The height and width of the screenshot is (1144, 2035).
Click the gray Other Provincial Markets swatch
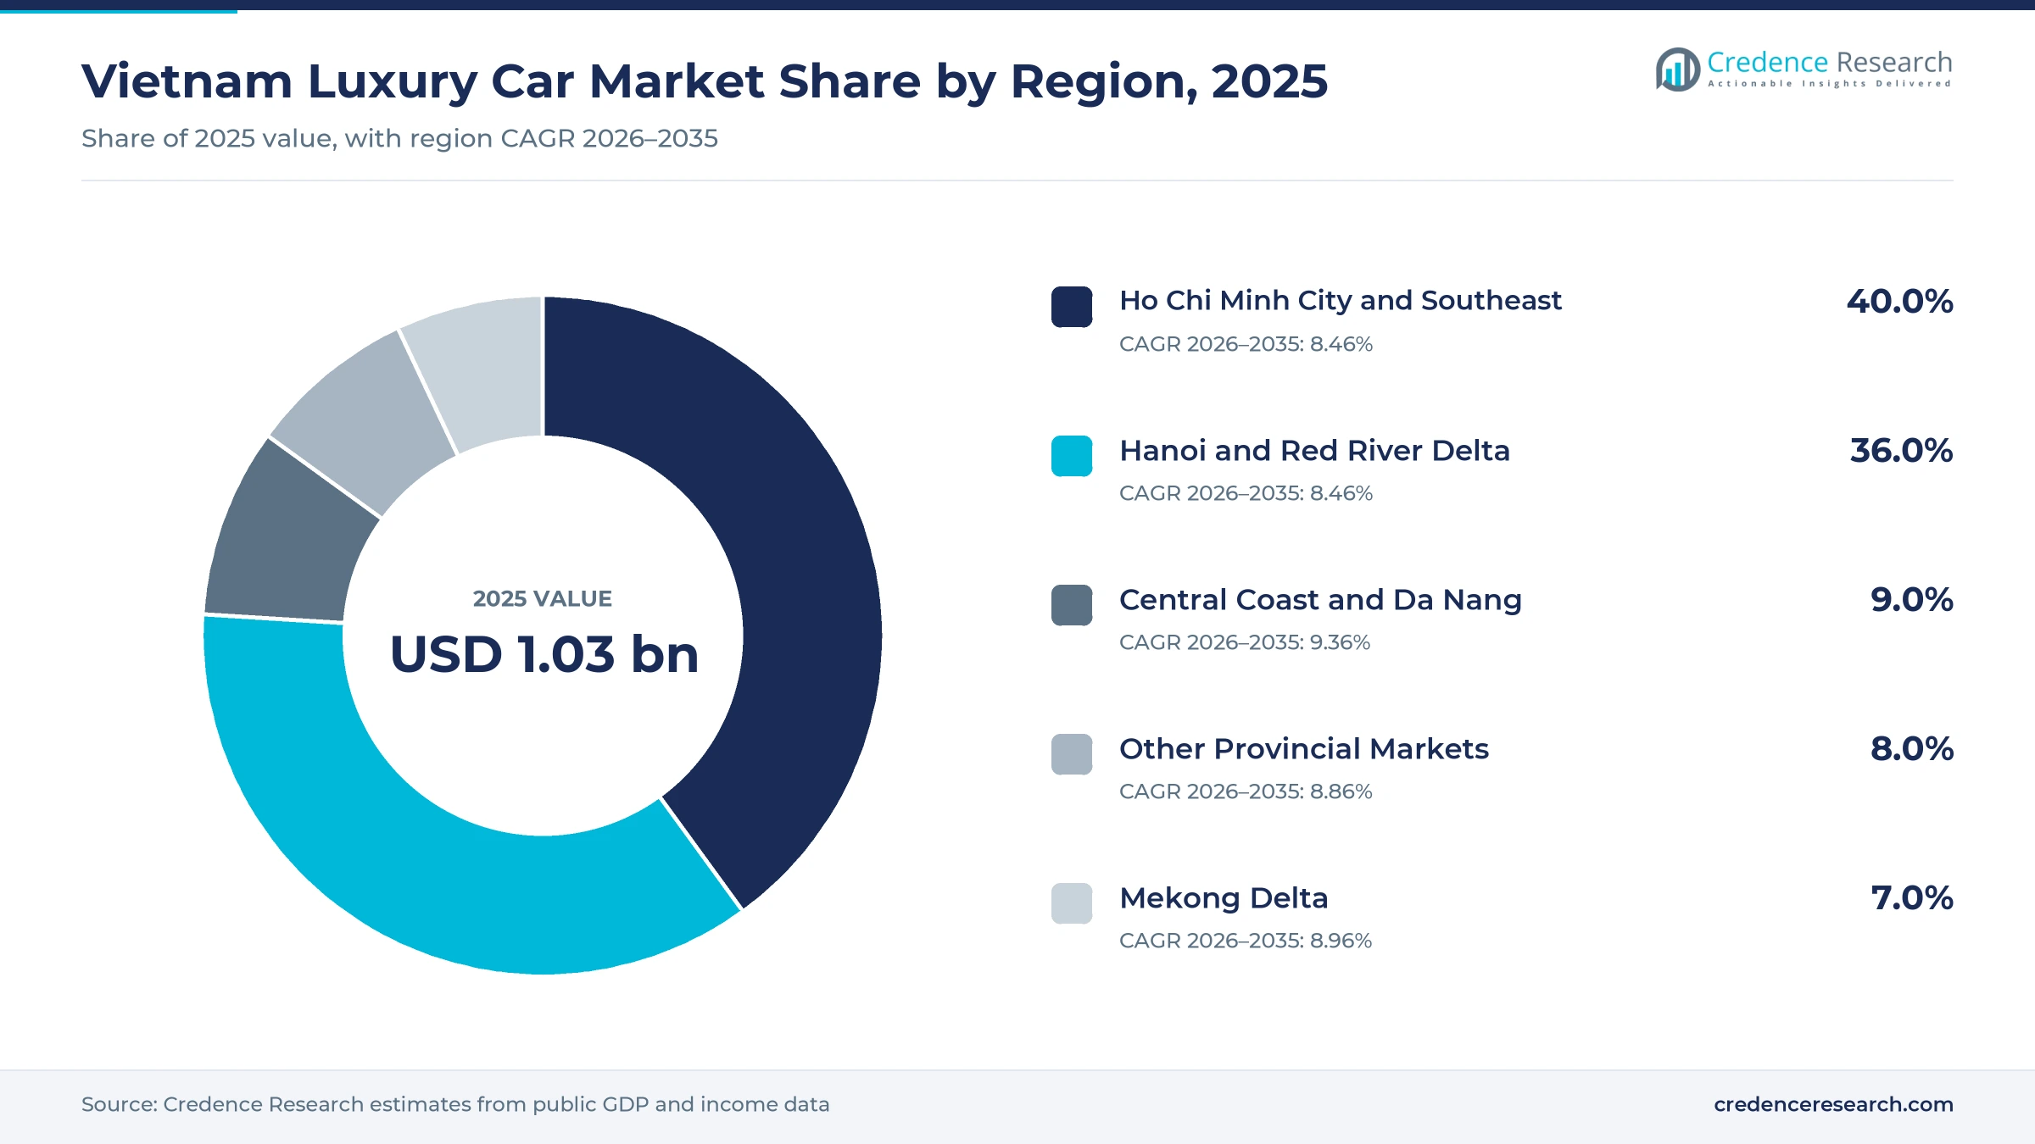click(1072, 754)
